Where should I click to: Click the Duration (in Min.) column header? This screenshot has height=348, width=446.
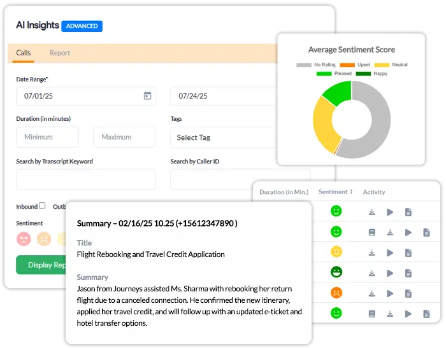click(x=284, y=192)
